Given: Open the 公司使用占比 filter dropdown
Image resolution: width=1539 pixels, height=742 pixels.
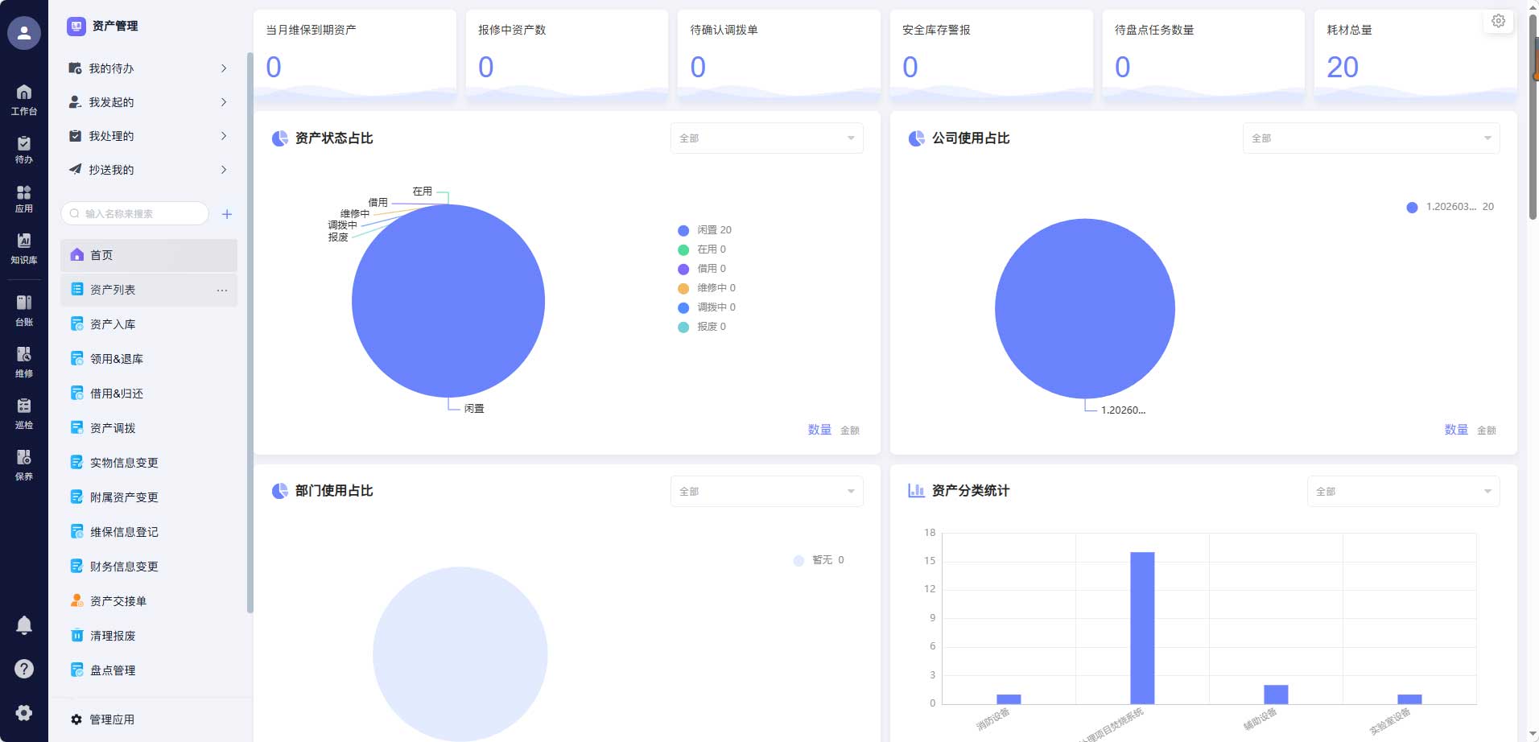Looking at the screenshot, I should 1370,138.
